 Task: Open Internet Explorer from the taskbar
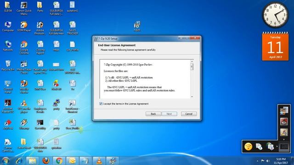pyautogui.click(x=19, y=161)
